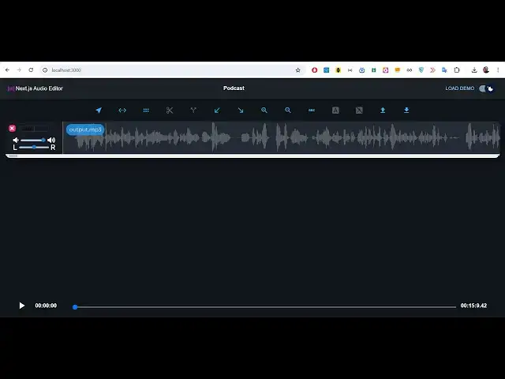
Task: Click the ABC annotations icon
Action: click(312, 111)
